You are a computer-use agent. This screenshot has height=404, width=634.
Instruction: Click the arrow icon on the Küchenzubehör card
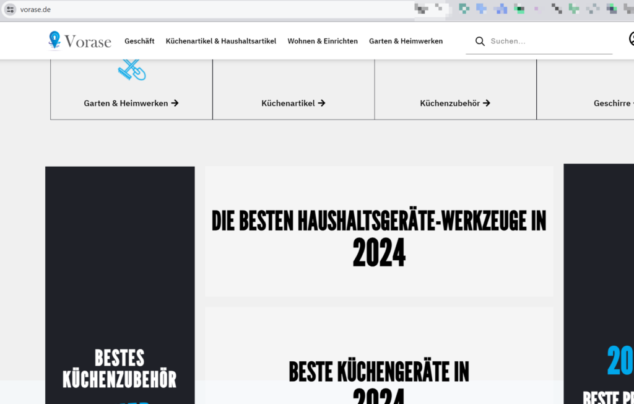488,103
